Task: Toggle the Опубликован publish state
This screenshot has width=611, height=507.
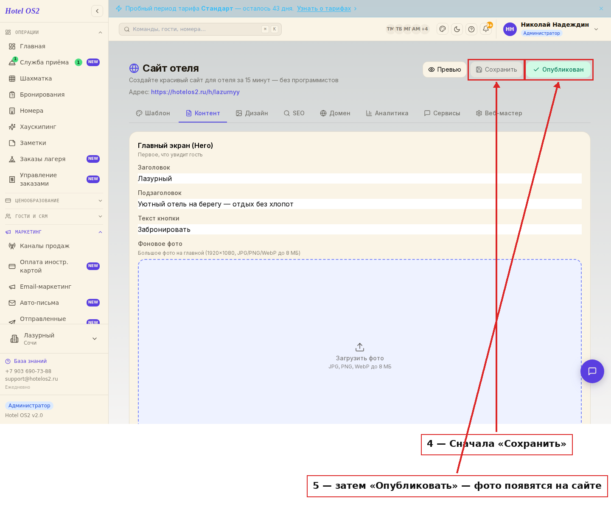Action: (558, 70)
